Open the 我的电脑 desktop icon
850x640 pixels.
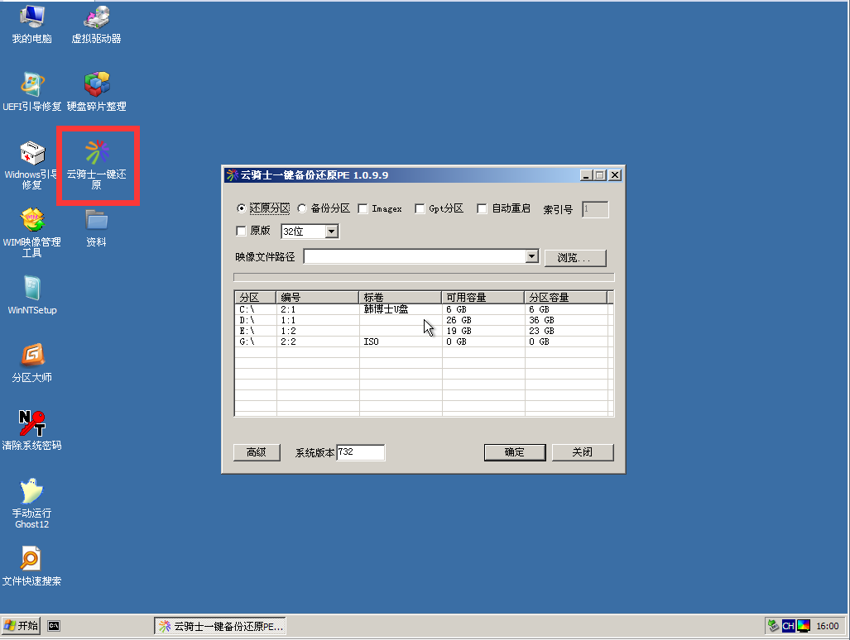31,17
